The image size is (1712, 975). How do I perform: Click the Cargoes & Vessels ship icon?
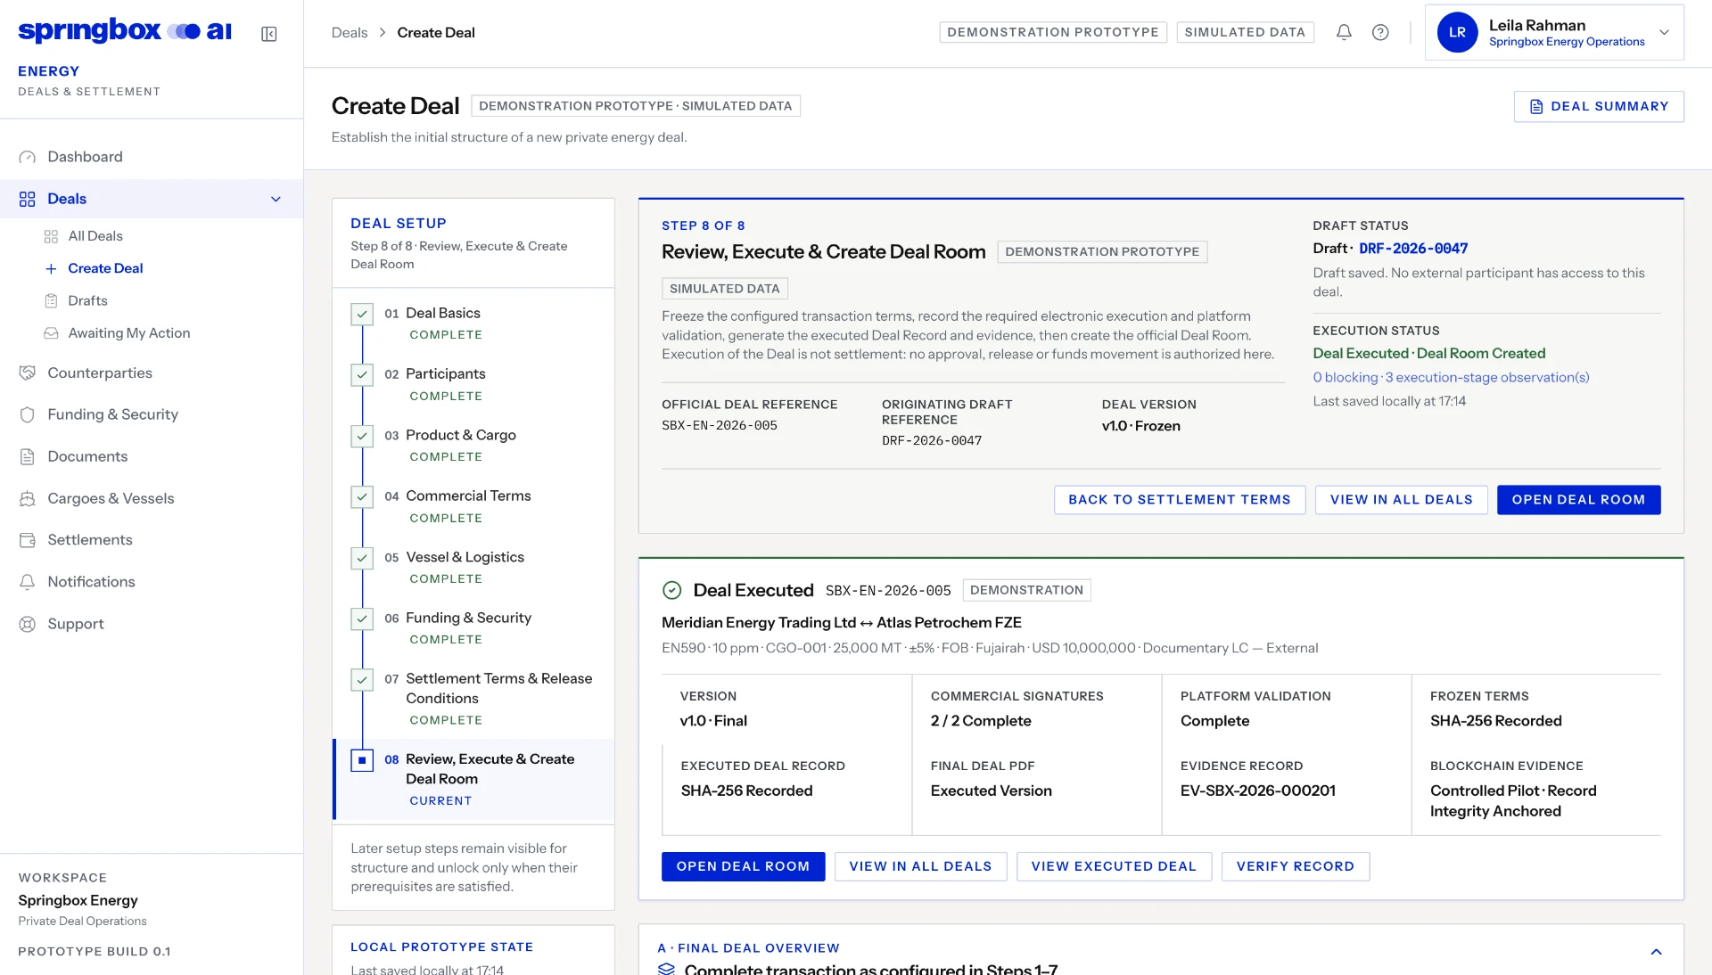tap(28, 498)
